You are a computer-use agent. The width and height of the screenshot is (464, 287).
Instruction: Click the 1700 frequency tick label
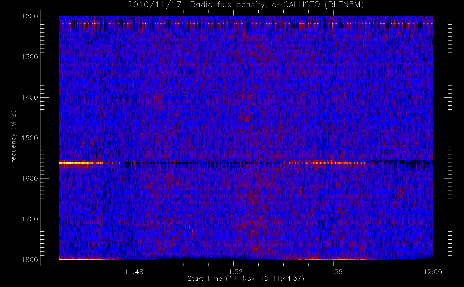(x=30, y=219)
